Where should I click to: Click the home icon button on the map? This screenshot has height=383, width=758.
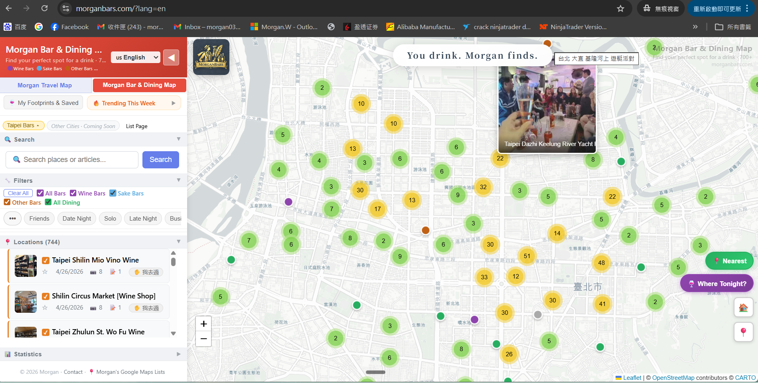[x=743, y=308]
